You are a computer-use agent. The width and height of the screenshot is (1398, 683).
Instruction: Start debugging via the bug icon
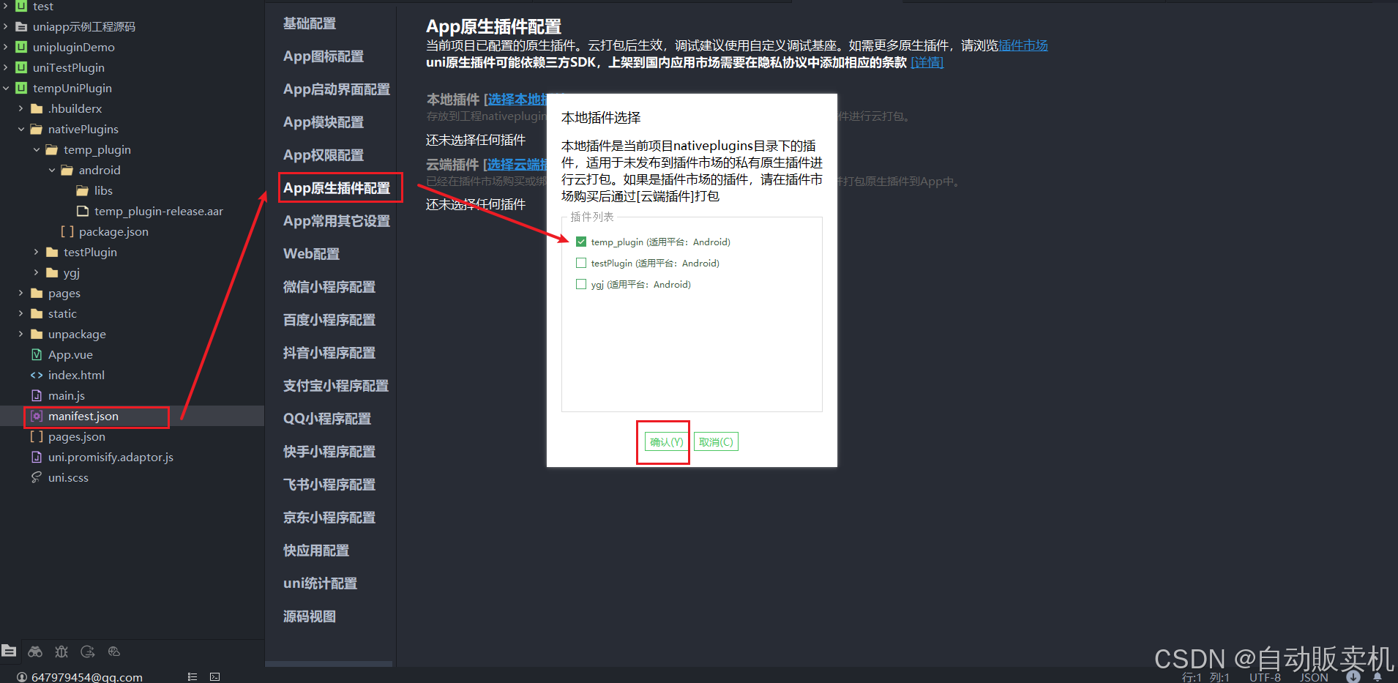tap(61, 651)
